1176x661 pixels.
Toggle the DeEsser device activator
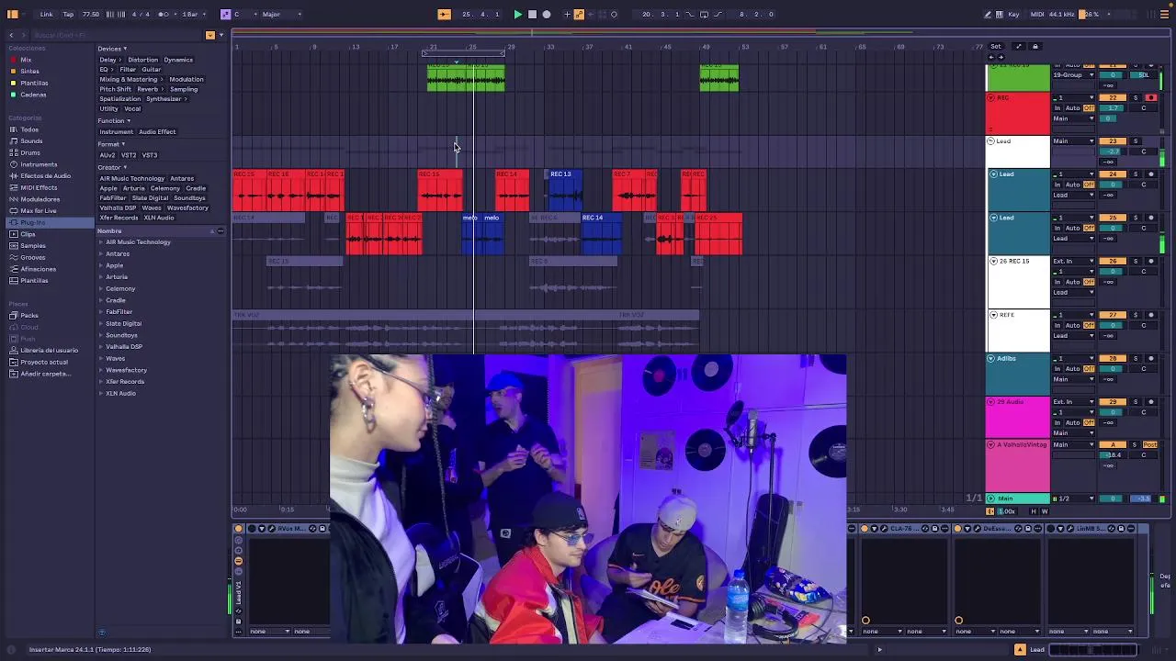coord(959,529)
